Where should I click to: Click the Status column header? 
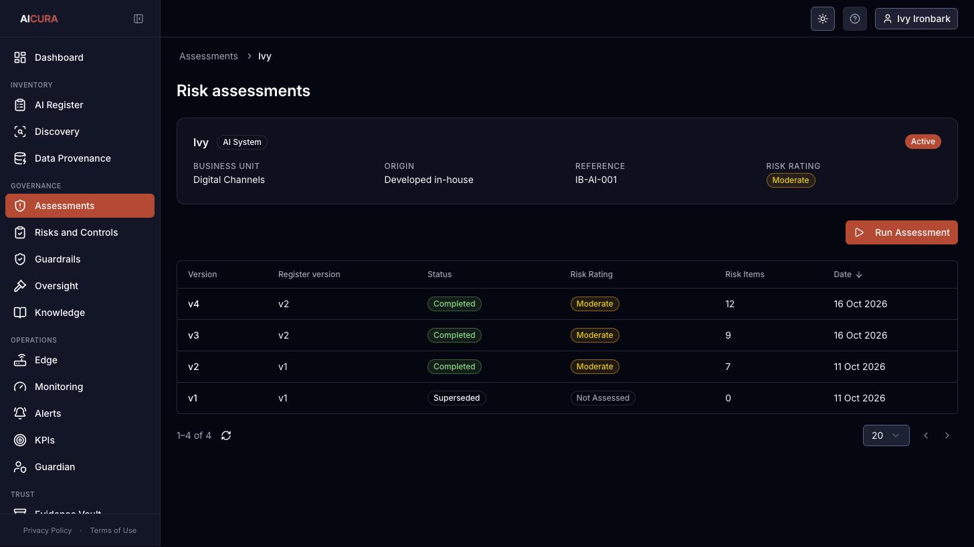(440, 275)
